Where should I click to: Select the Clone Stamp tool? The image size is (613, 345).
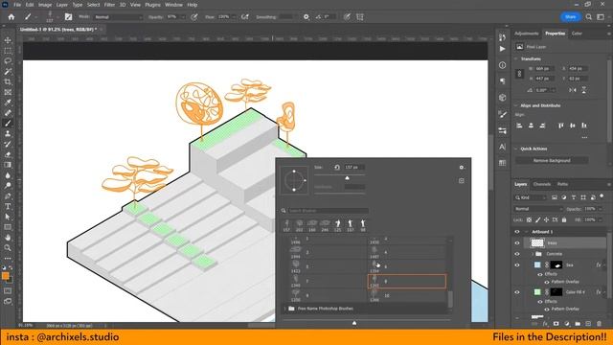(8, 134)
